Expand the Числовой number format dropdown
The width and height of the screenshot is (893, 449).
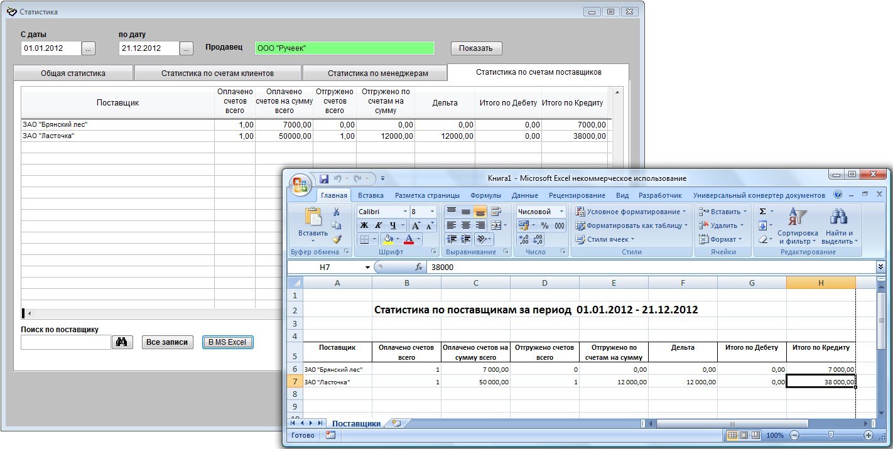561,212
